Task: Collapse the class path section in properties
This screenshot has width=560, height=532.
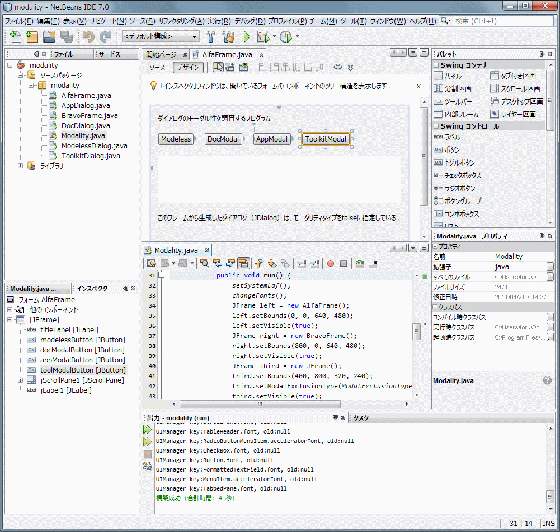Action: (435, 307)
